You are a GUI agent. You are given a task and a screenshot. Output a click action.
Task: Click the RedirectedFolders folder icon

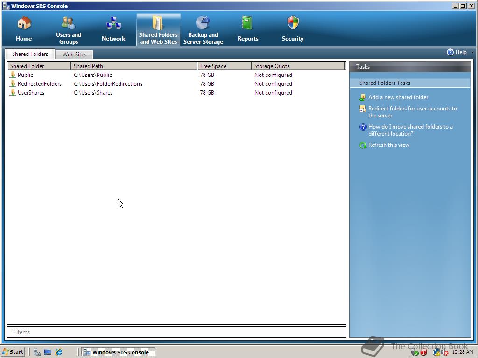tap(13, 83)
